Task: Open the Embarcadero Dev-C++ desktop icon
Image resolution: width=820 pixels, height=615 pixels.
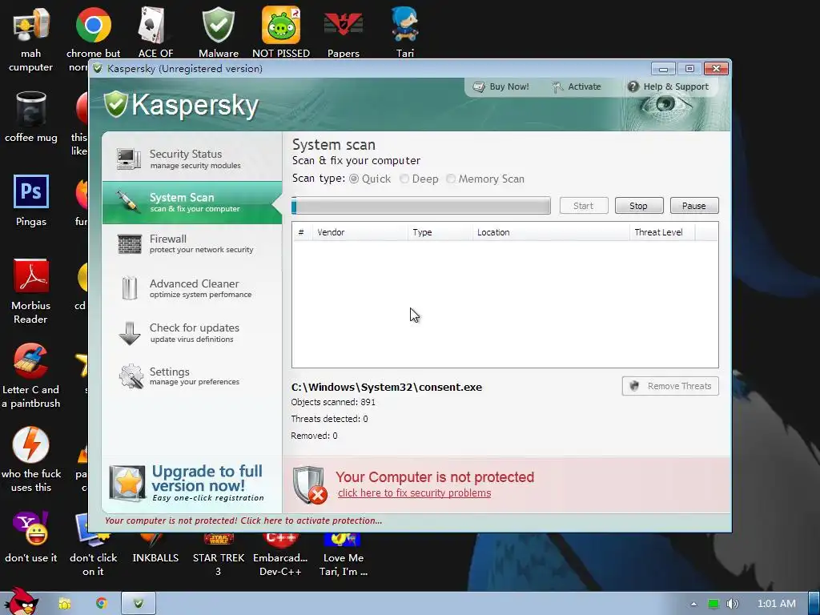Action: pos(281,554)
